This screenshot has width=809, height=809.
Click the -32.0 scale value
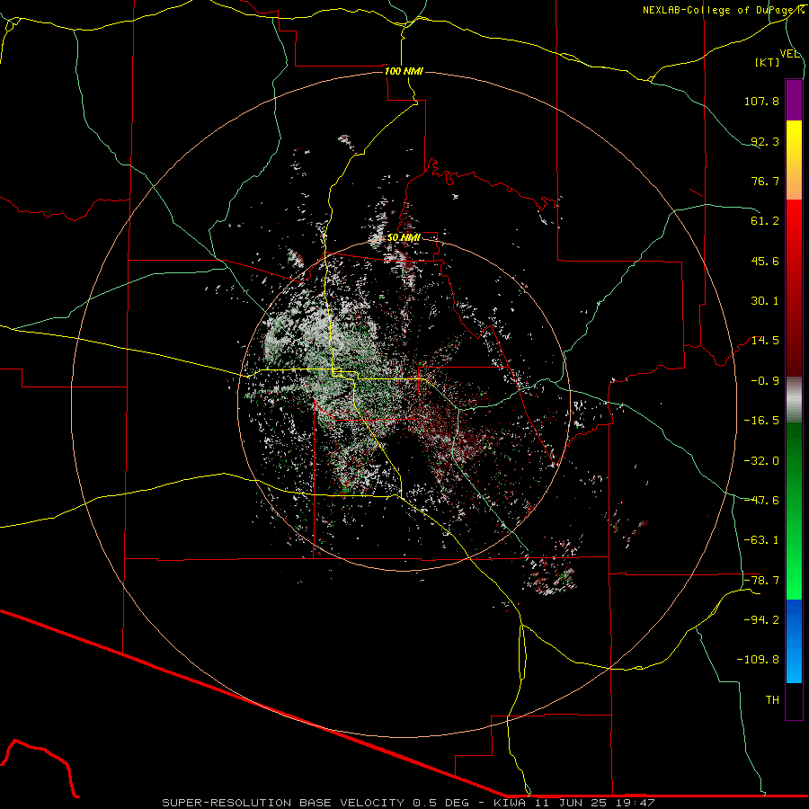[761, 461]
